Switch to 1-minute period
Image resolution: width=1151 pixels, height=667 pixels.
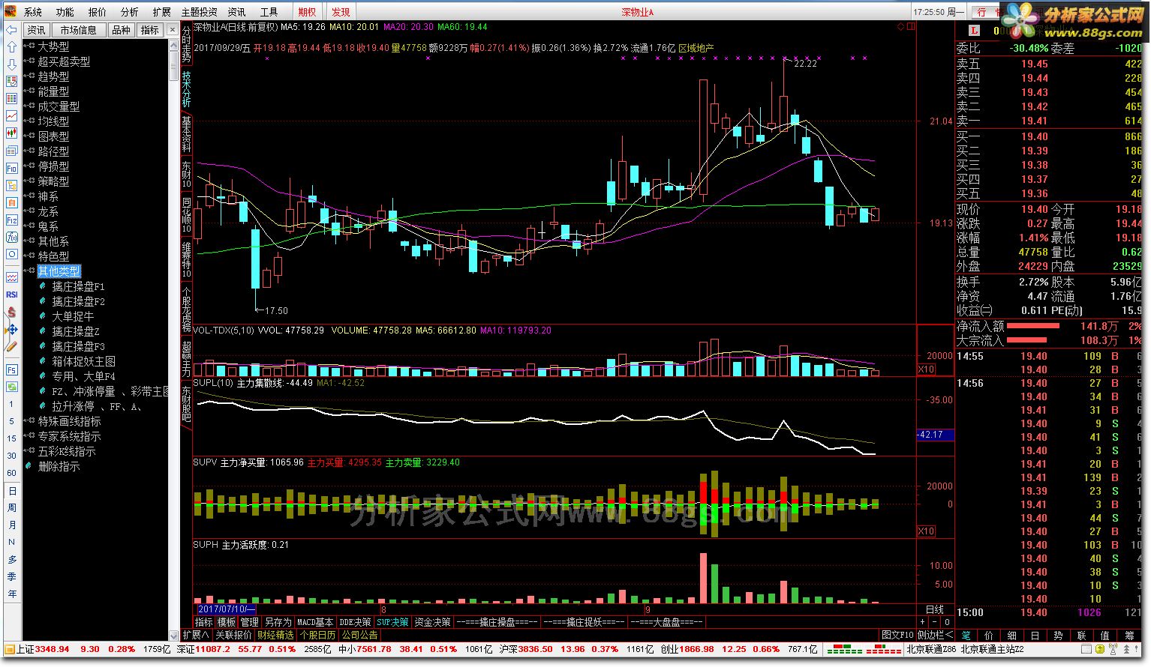(x=11, y=404)
